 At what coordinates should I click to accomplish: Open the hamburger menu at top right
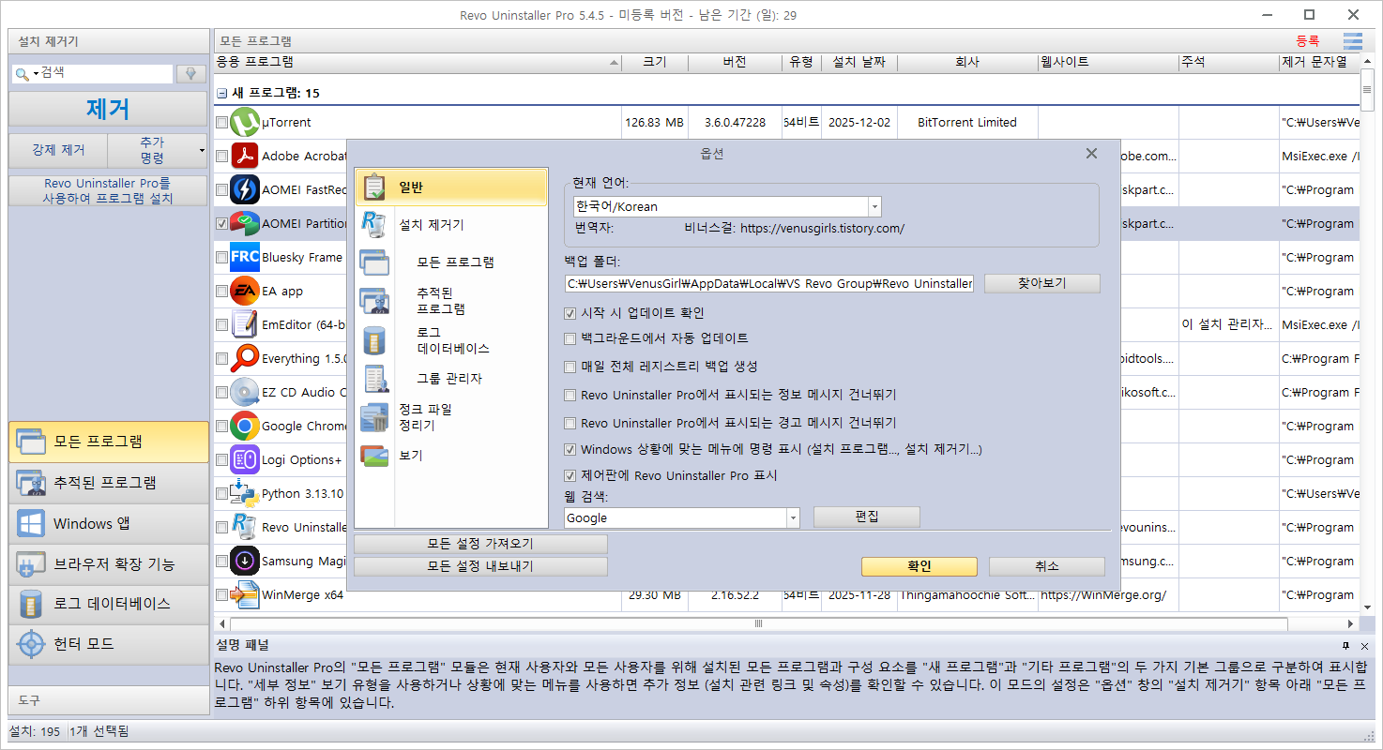(x=1353, y=41)
